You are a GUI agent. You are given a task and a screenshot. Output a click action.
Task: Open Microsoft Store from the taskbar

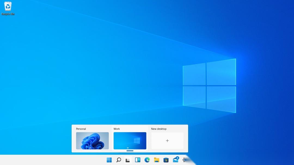coord(166,160)
